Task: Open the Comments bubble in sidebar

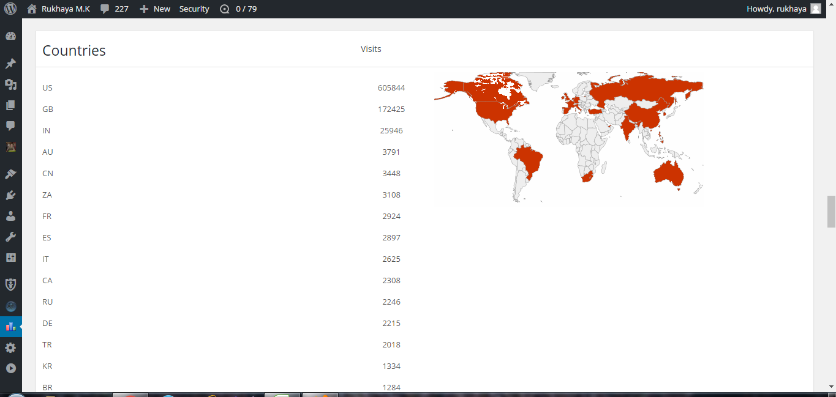Action: [x=10, y=126]
